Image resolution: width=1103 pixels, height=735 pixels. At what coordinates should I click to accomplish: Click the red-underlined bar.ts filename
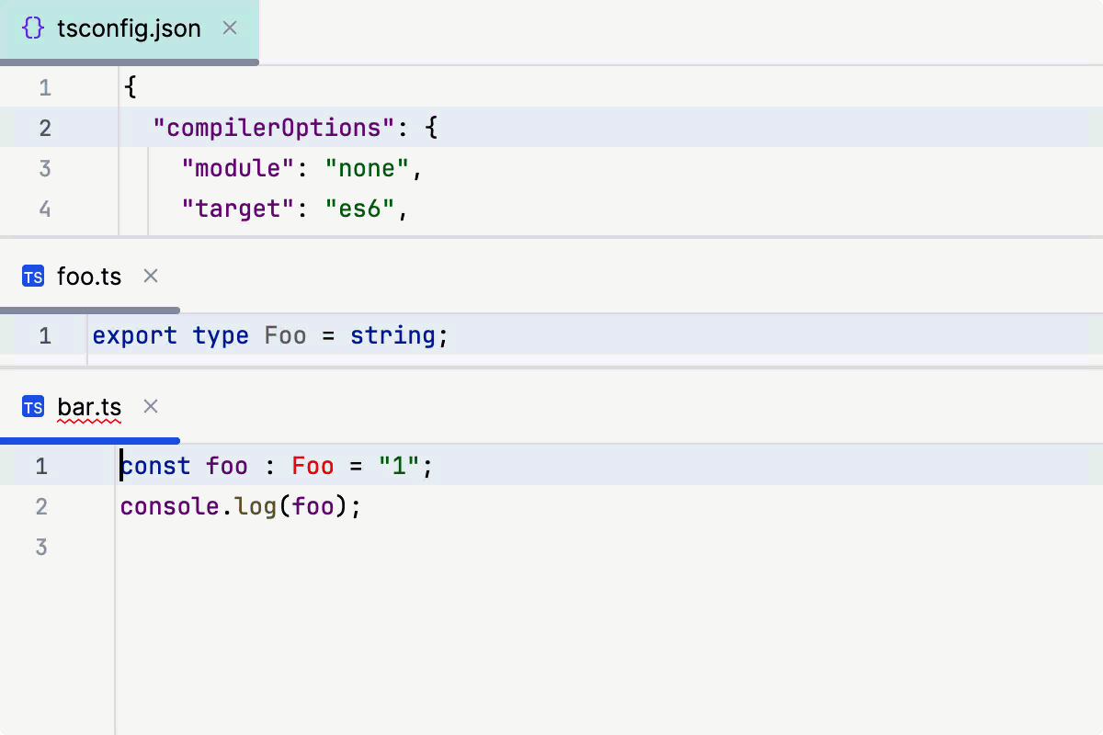(x=89, y=406)
